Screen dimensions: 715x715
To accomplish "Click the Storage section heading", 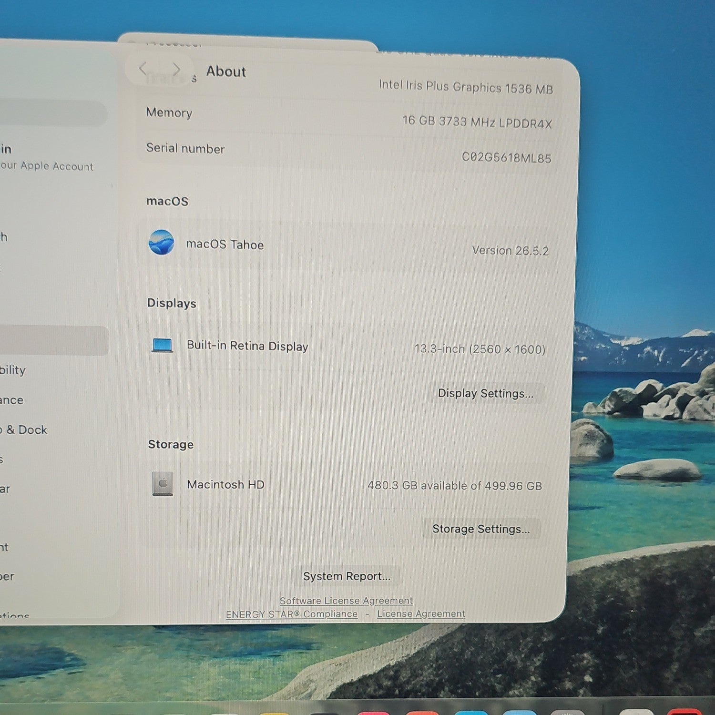I will coord(171,444).
